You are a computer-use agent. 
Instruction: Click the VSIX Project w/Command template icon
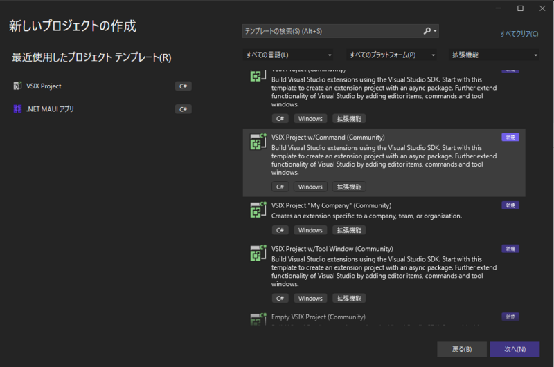tap(258, 142)
